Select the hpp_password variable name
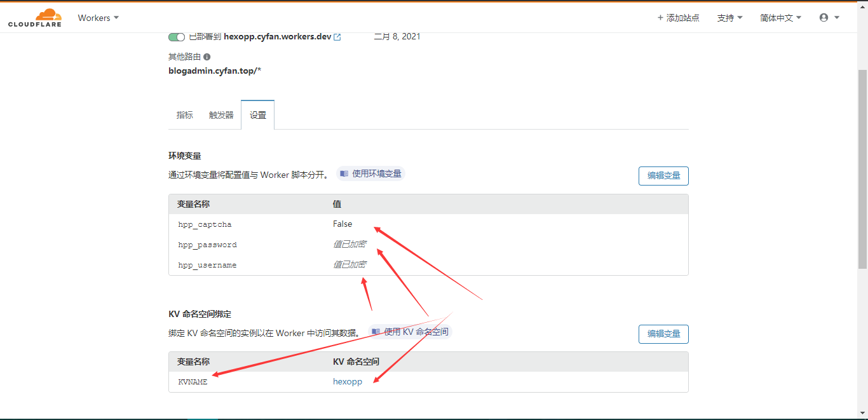Viewport: 868px width, 420px height. coord(207,245)
